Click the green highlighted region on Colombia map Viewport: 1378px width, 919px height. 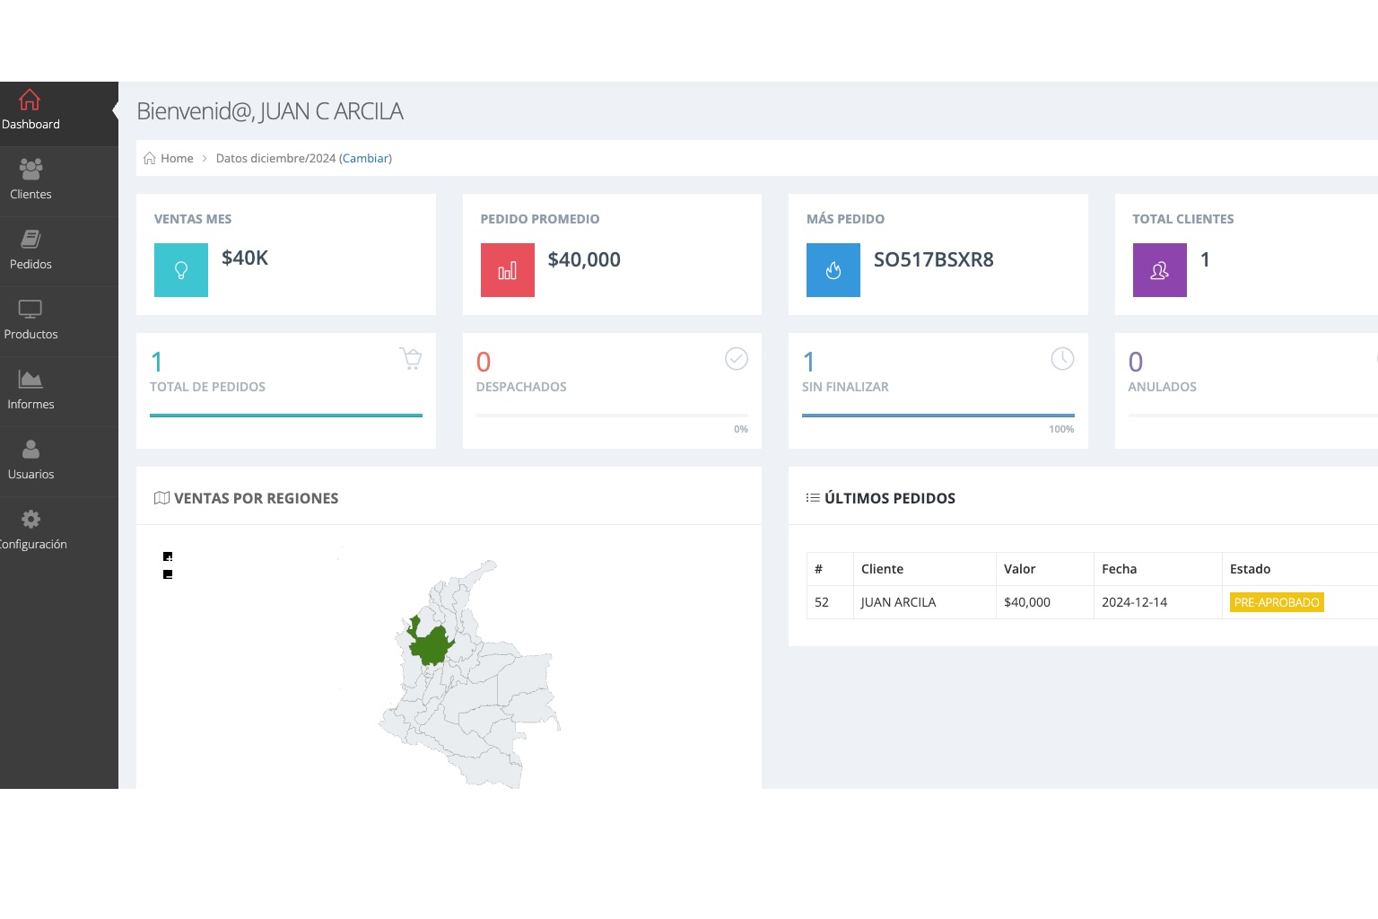[432, 644]
